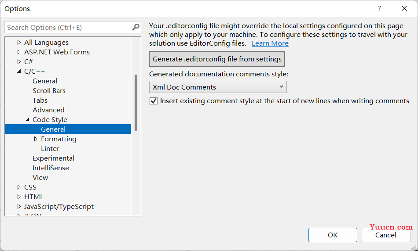Screen dimensions: 418x251
Task: Select the C/C++ tree item
Action: tap(34, 71)
